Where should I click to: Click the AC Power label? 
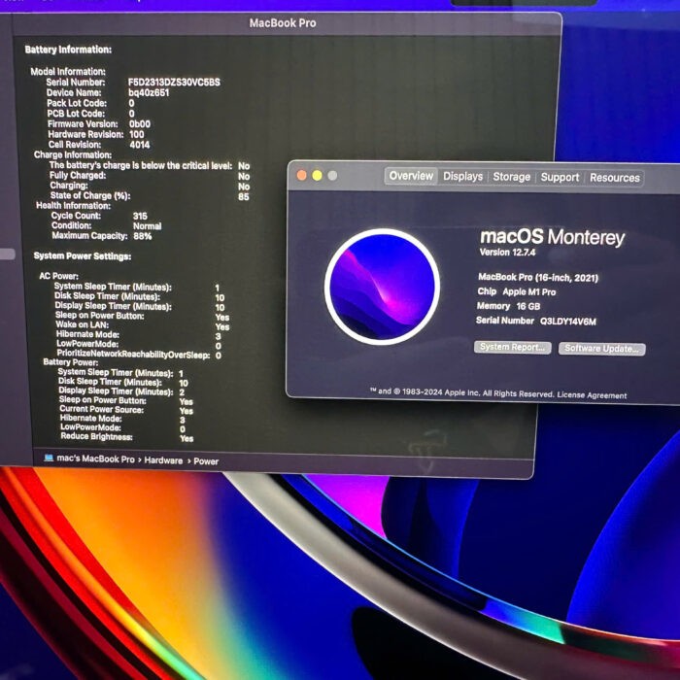[59, 276]
